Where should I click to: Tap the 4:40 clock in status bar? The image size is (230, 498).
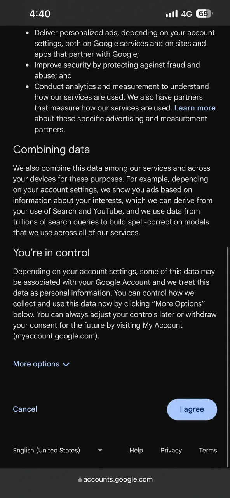click(x=40, y=14)
